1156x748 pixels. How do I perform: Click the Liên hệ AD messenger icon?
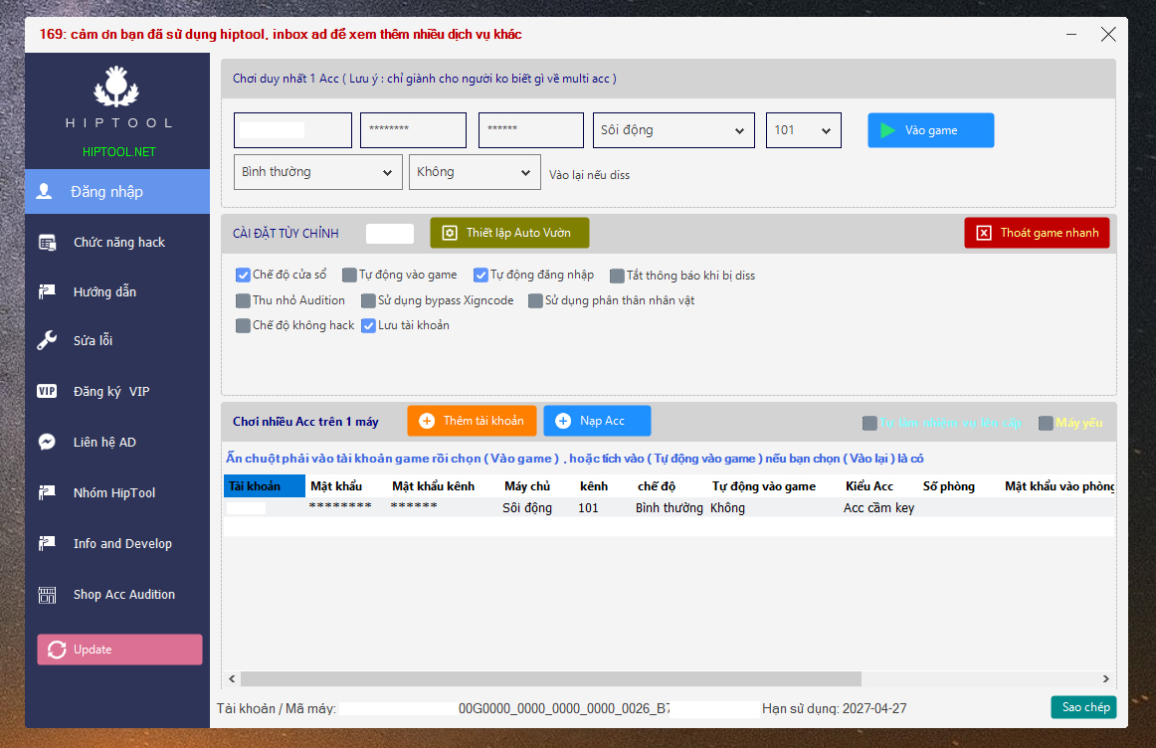[x=47, y=443]
